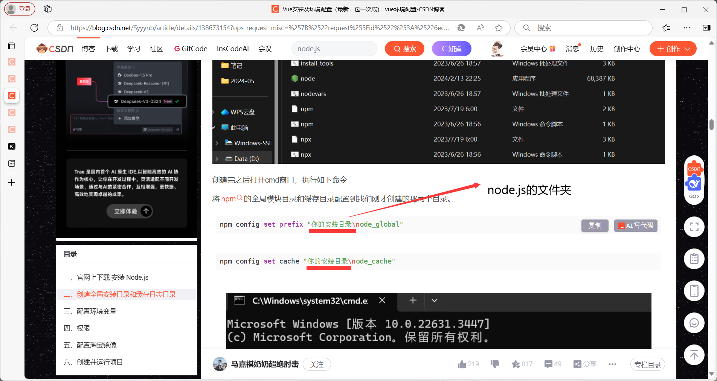Click the browser 搜索 search field
717x381 pixels.
pos(583,28)
